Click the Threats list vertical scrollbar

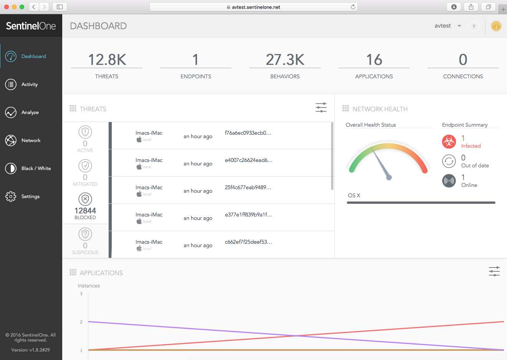[x=332, y=156]
